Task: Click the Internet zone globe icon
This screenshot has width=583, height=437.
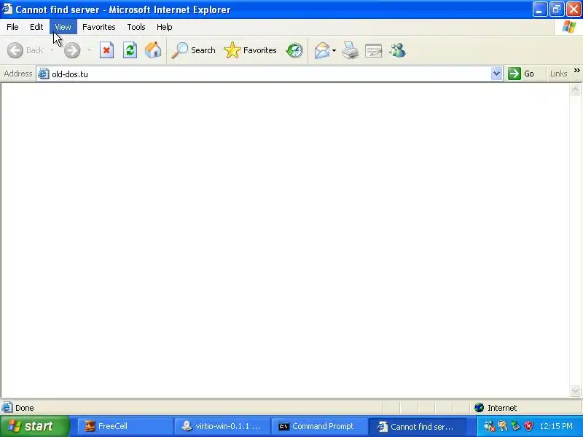Action: pyautogui.click(x=479, y=408)
